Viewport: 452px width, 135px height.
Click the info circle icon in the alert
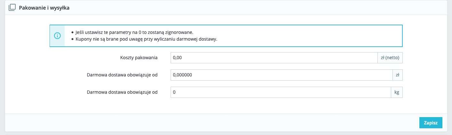click(57, 36)
